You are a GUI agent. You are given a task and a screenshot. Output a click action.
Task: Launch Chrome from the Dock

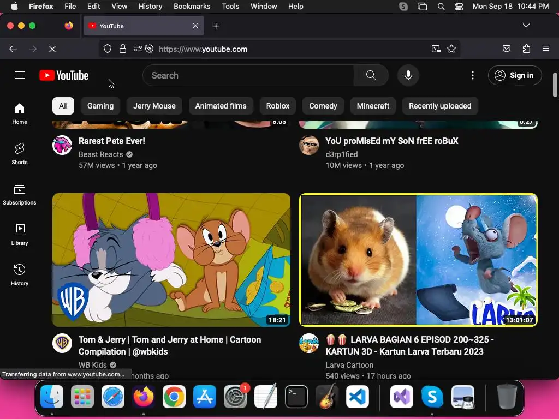point(174,397)
